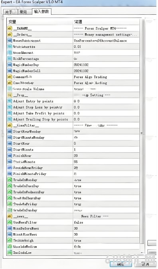Click the string icon beside __Orders__
158x269 pixels.
tap(10, 35)
